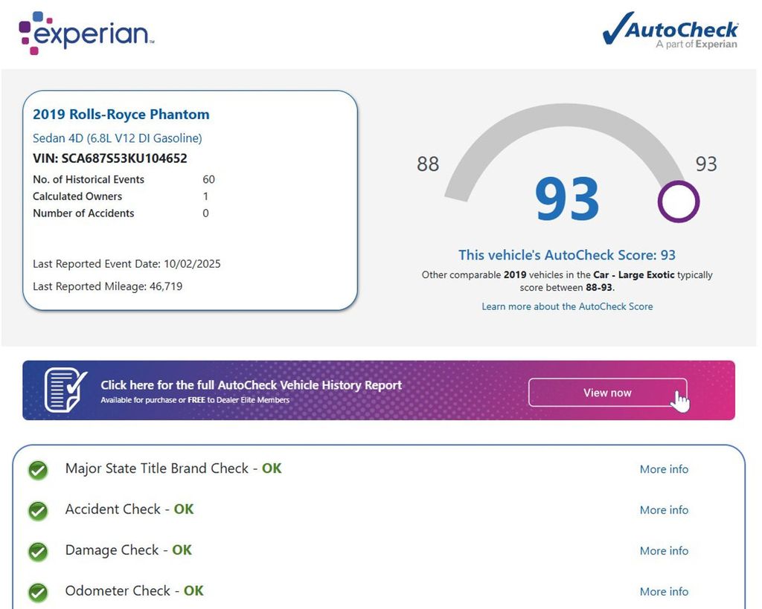
Task: Show More info for Odometer Check
Action: tap(664, 592)
